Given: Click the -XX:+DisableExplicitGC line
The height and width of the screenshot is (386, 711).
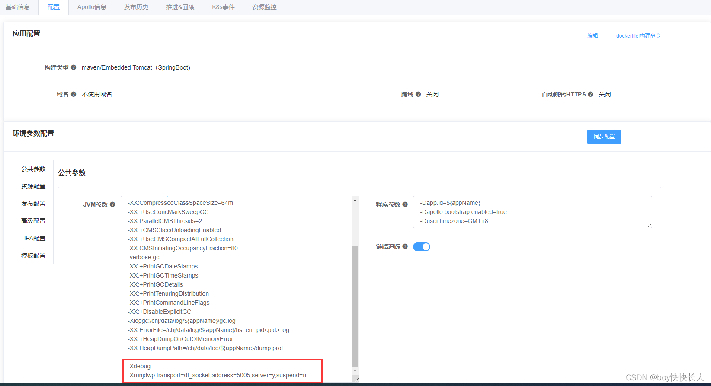Looking at the screenshot, I should tap(160, 312).
